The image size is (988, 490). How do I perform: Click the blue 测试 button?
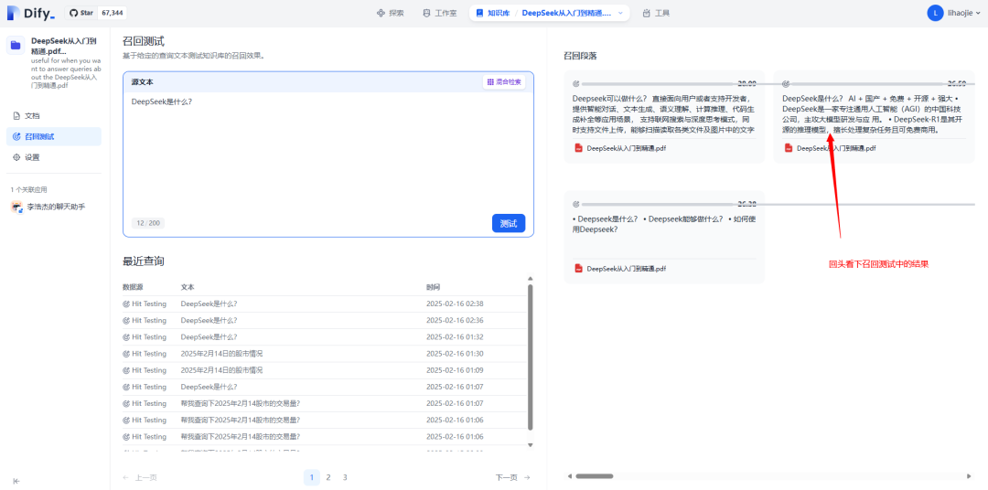pos(509,224)
